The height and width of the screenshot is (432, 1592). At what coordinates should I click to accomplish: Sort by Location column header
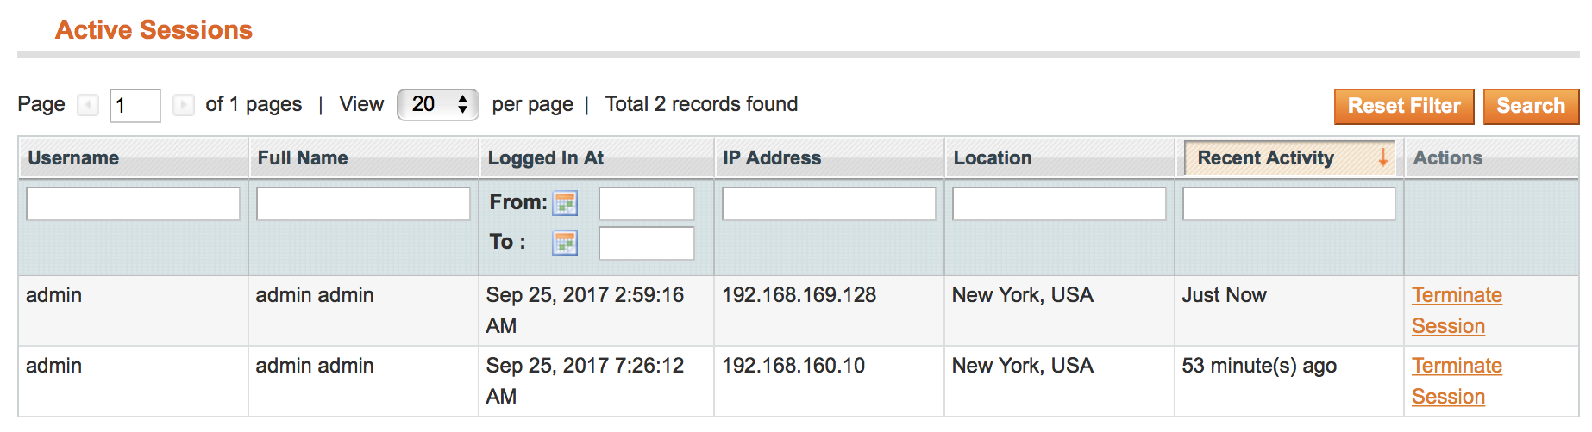point(992,158)
